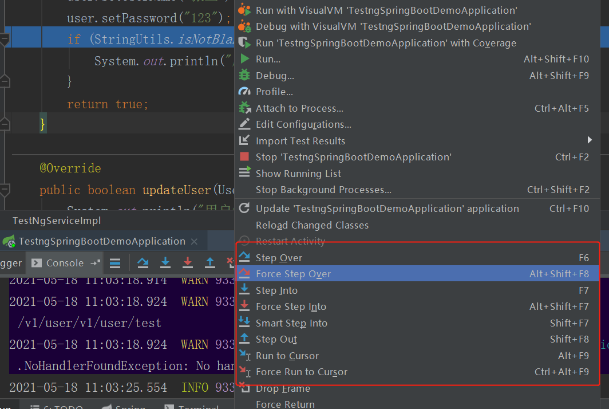This screenshot has height=409, width=609.
Task: Click the red Force Step Into toolbar icon
Action: (x=188, y=263)
